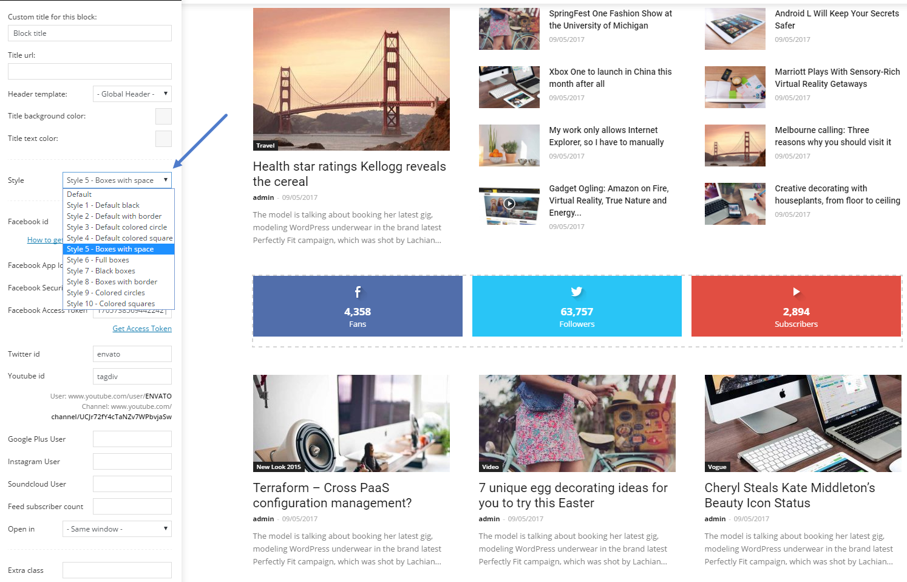Click the Twitter bird icon in the followers box
The width and height of the screenshot is (907, 582).
click(577, 292)
